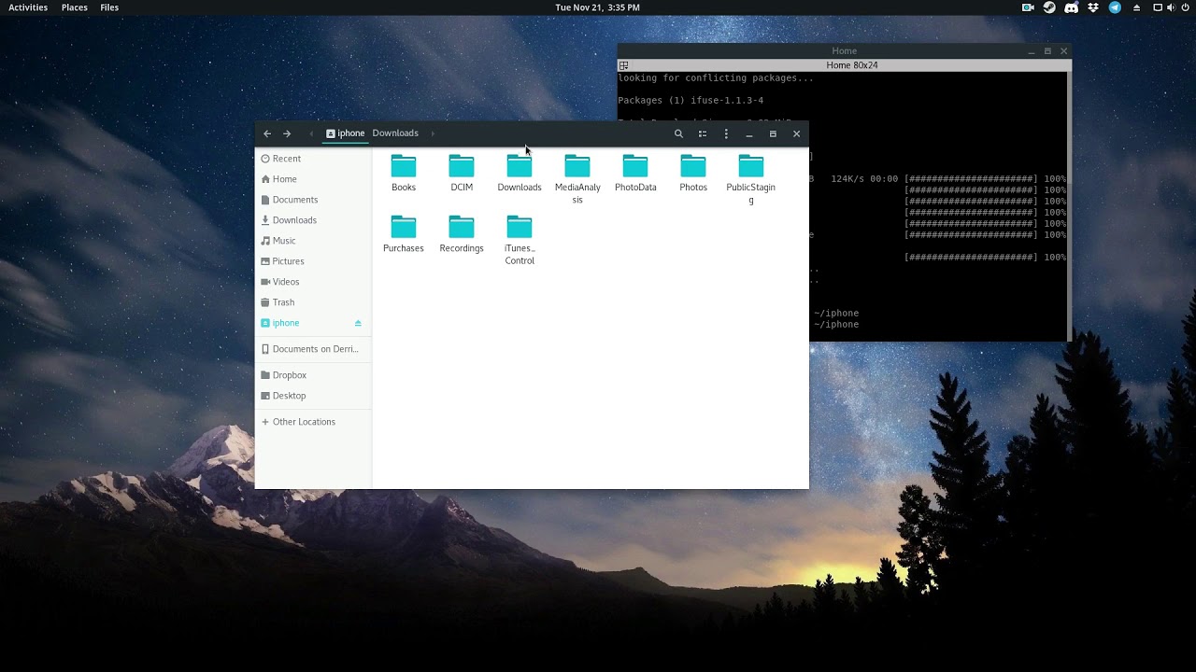Open the DCIM folder

pyautogui.click(x=462, y=174)
